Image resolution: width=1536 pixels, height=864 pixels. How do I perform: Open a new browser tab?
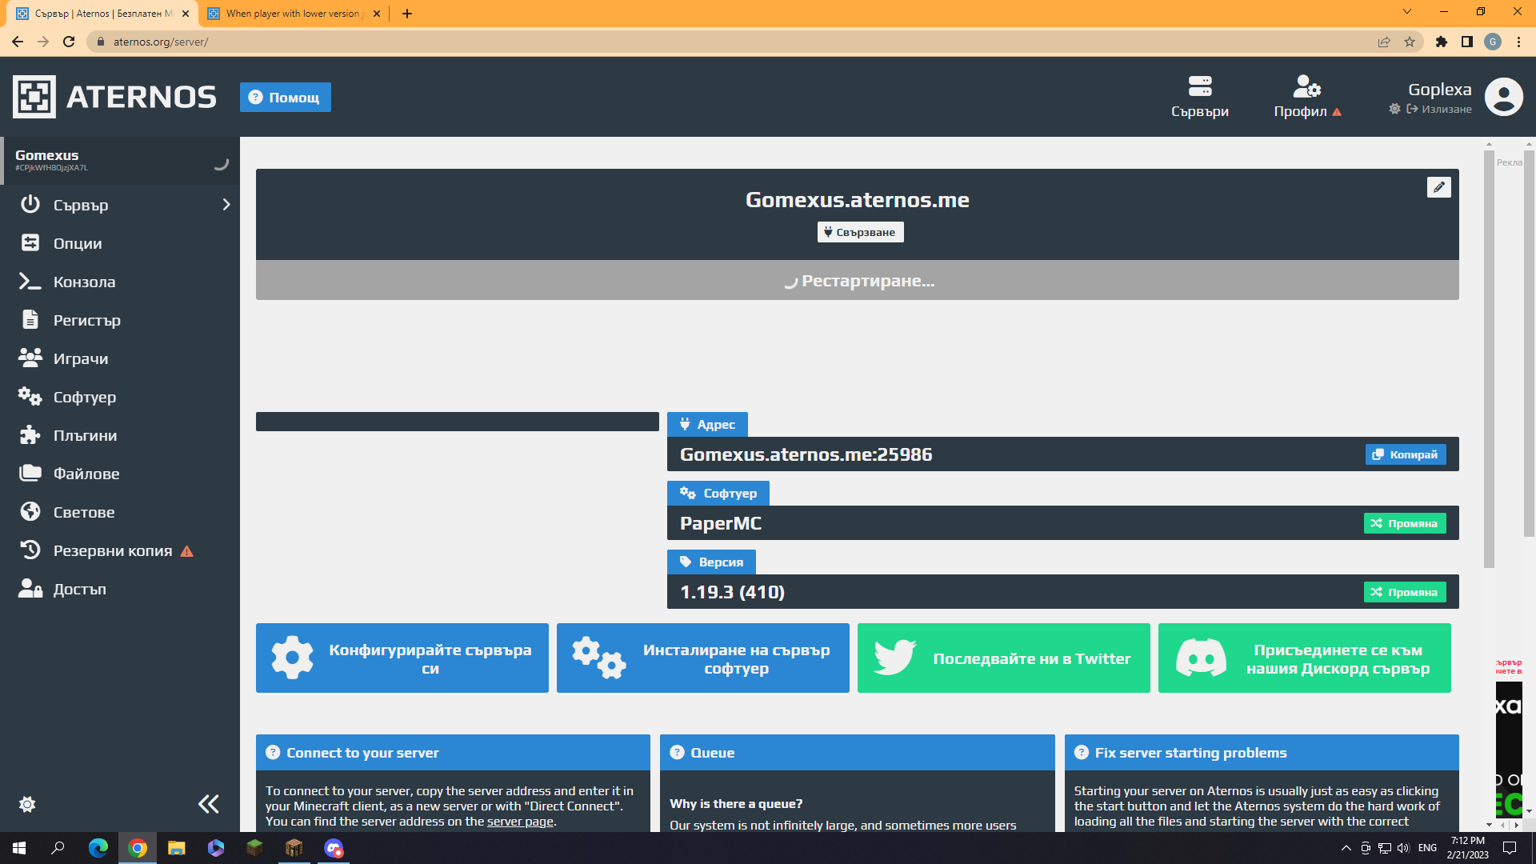point(407,14)
